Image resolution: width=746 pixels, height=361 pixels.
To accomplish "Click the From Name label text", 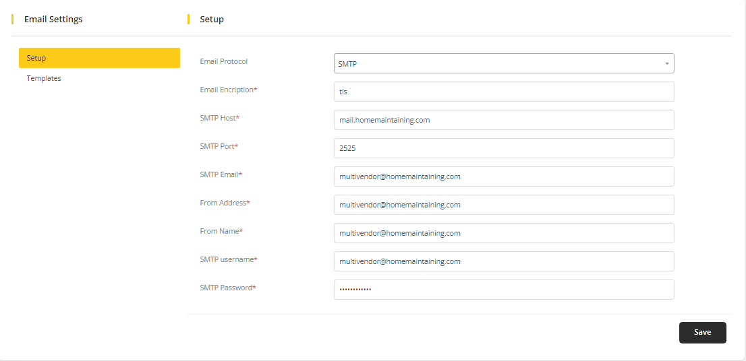I will [x=221, y=231].
